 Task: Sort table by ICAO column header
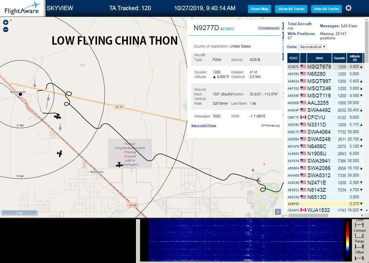pos(293,58)
